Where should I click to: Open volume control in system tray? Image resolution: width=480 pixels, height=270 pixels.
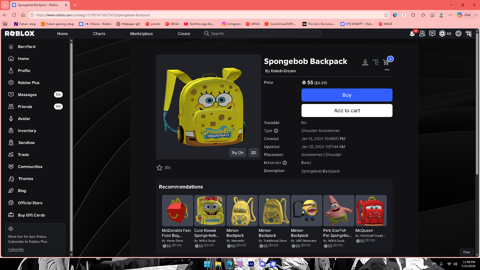click(x=455, y=264)
